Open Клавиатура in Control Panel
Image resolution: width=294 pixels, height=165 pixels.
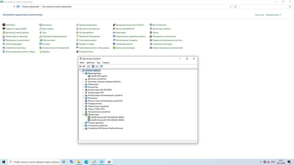click(119, 33)
